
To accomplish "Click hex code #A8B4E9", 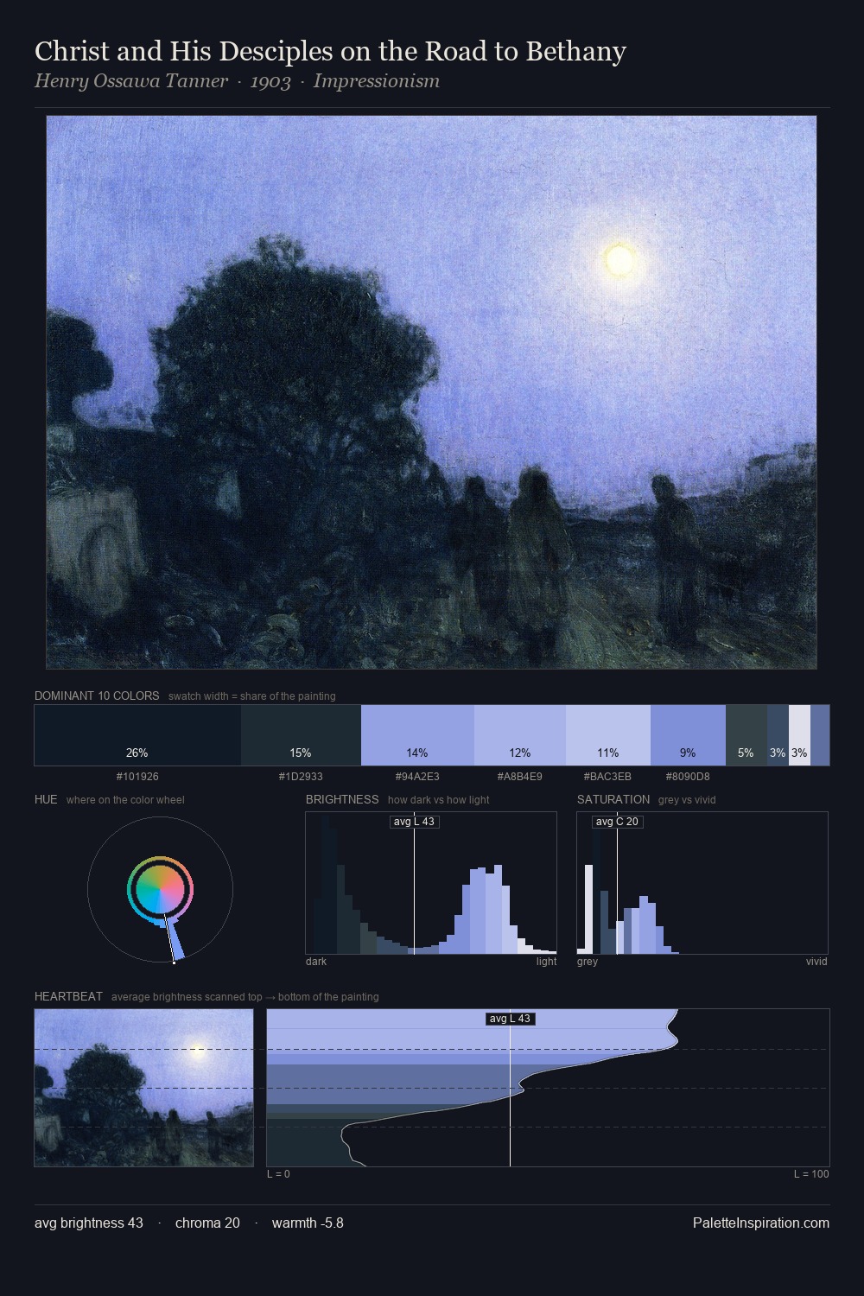I will (520, 777).
